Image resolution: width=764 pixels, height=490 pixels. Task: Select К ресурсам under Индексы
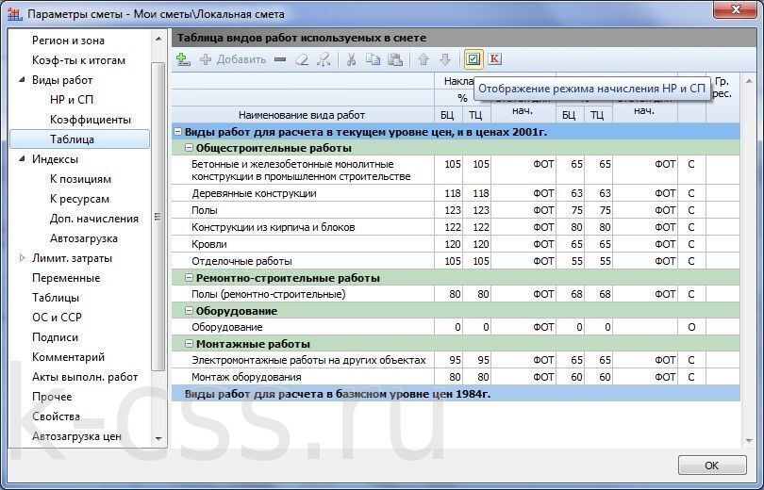click(79, 199)
